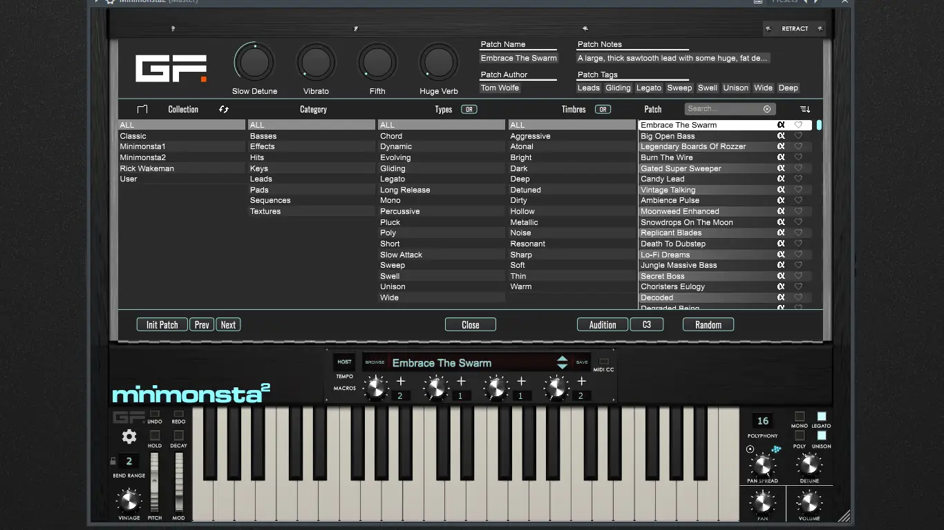Favorite the Candy Lead patch heart

[798, 179]
